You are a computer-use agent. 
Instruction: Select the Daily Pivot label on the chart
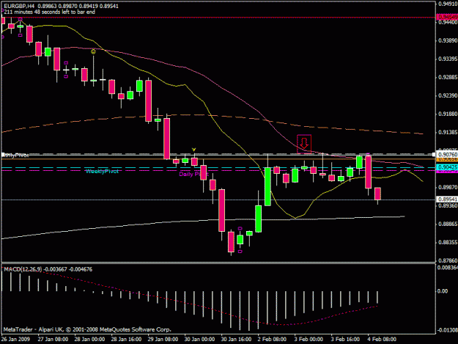(193, 174)
